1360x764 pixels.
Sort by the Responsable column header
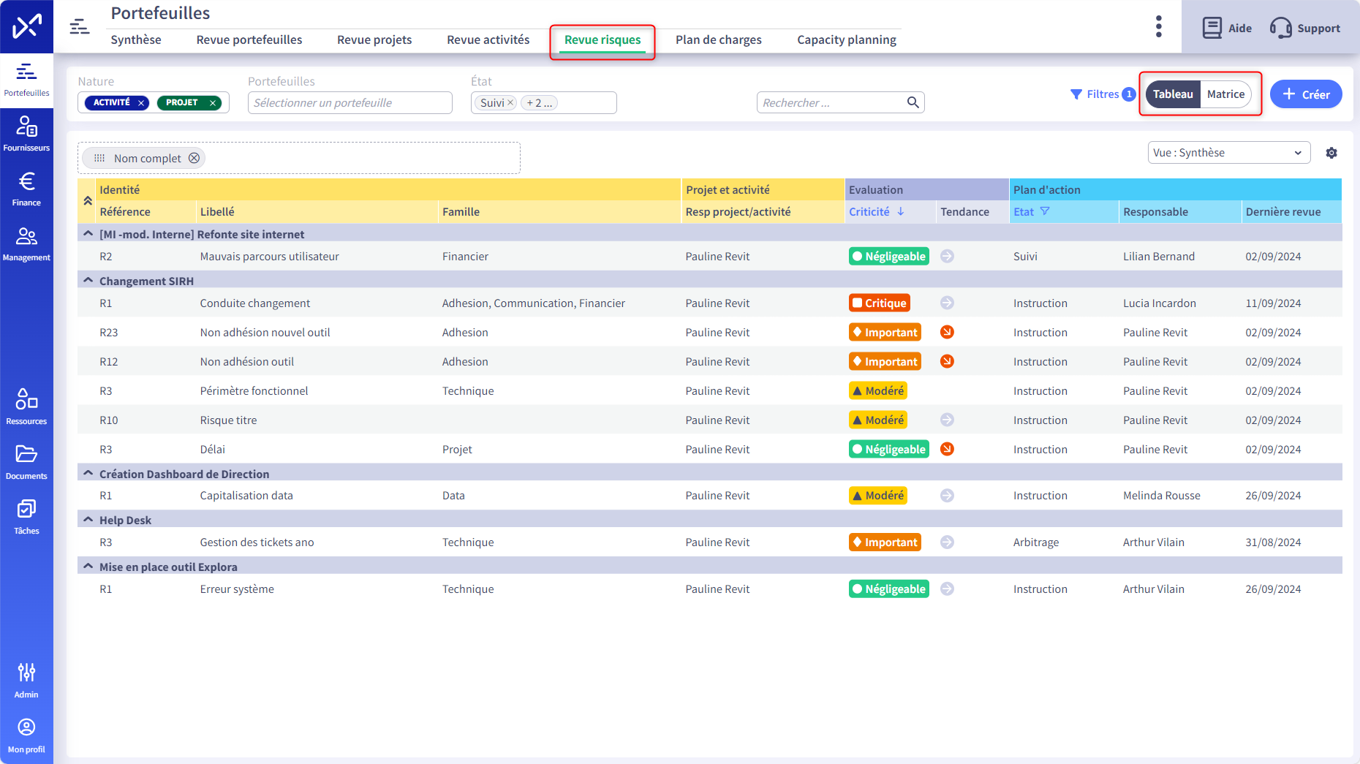click(1156, 211)
